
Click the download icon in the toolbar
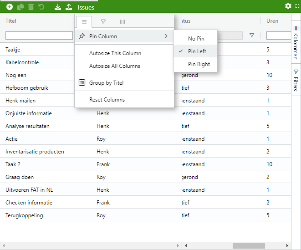pos(57,7)
